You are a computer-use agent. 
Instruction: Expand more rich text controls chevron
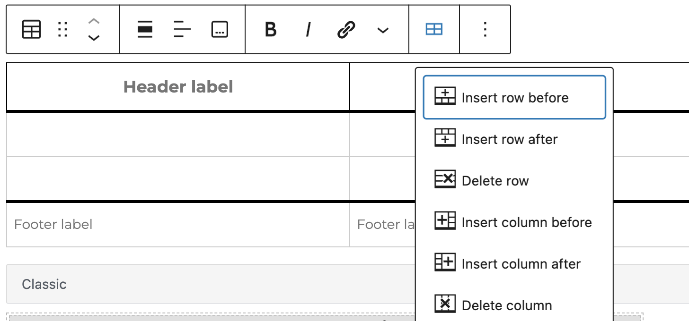click(383, 30)
